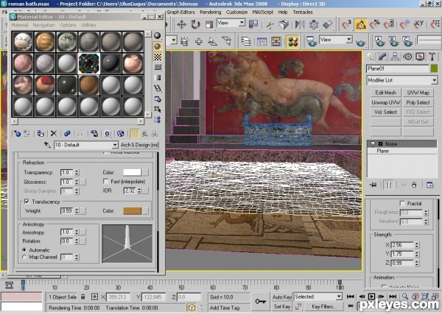The height and width of the screenshot is (314, 442).
Task: Toggle Key Mode key icon in status bar
Action: [x=260, y=301]
